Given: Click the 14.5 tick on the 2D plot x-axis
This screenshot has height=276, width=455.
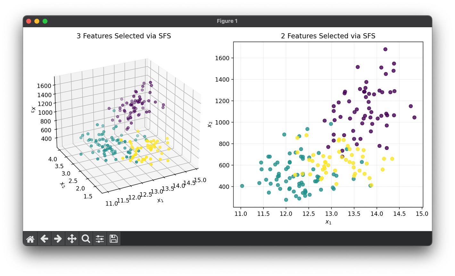Looking at the screenshot, I should click(399, 214).
